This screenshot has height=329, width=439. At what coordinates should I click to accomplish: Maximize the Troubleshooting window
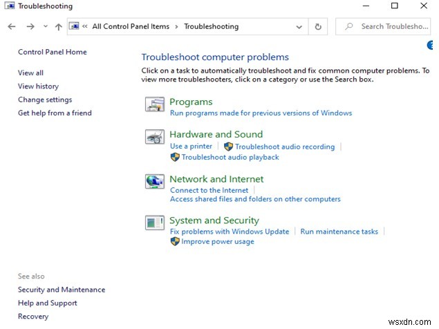(395, 6)
